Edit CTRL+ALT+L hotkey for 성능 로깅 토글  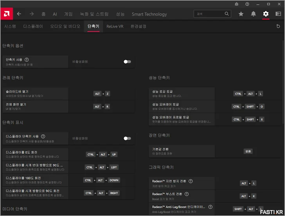(x=248, y=94)
